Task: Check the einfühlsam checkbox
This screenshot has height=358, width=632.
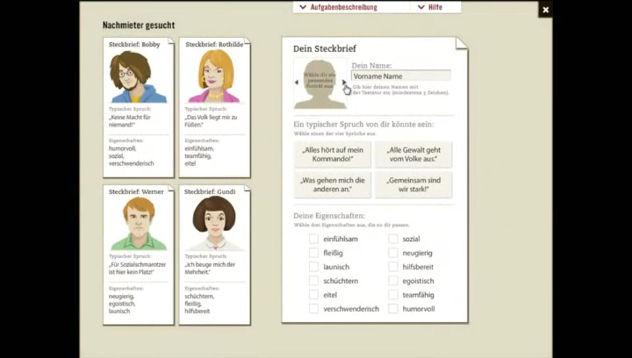Action: 314,239
